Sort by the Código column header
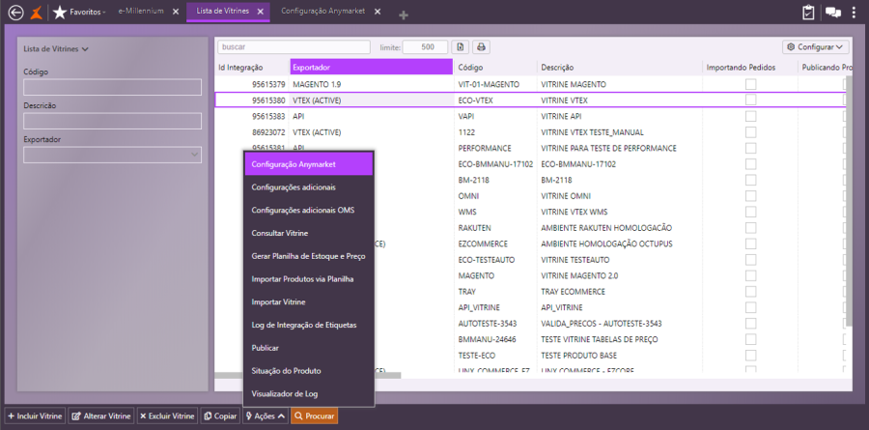 tap(495, 67)
